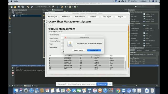Switch to Usages bottom tab
Screen dimensions: 168x94
point(35,86)
